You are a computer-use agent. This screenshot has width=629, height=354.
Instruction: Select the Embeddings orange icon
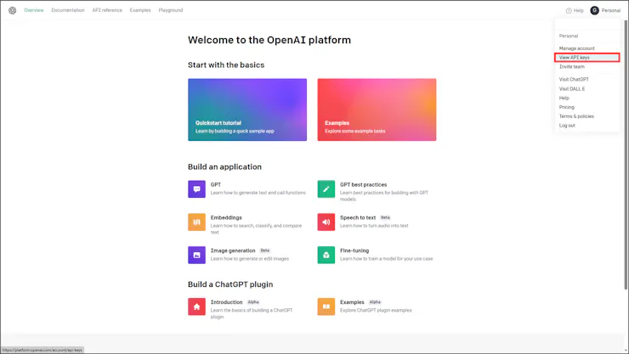[196, 222]
